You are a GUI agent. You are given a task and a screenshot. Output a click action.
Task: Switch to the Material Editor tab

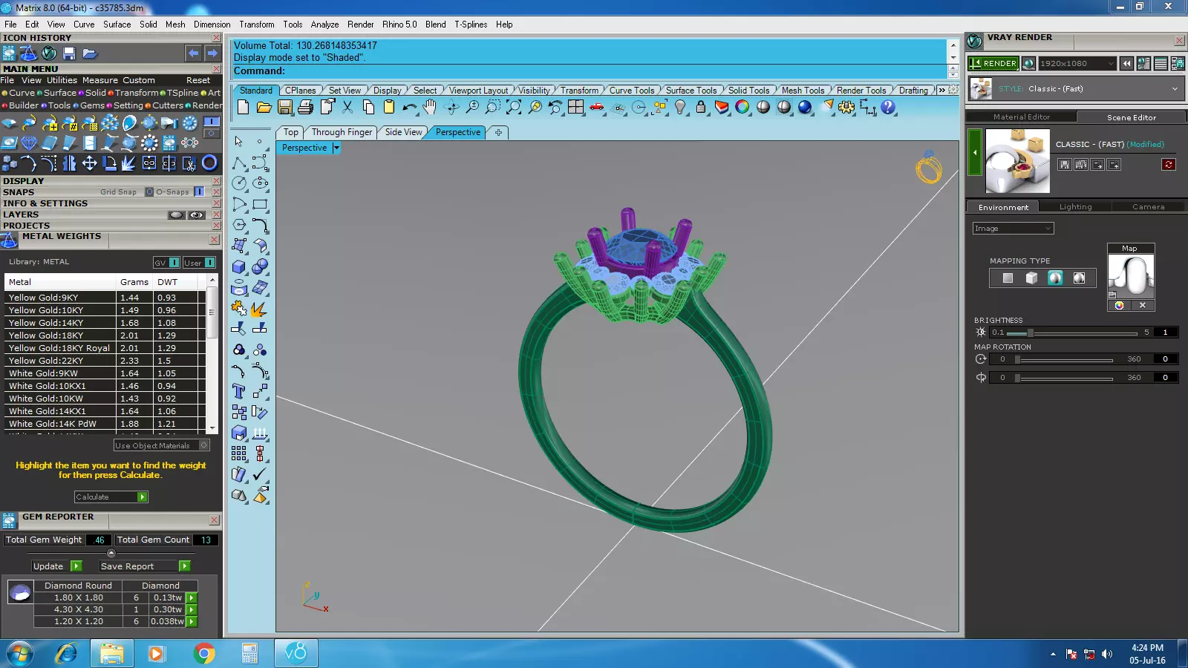[x=1021, y=117]
